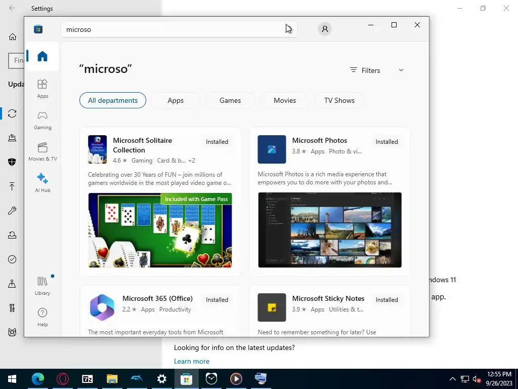Open the Microsoft Photos screenshot thumbnail
This screenshot has height=389, width=518.
(x=330, y=230)
